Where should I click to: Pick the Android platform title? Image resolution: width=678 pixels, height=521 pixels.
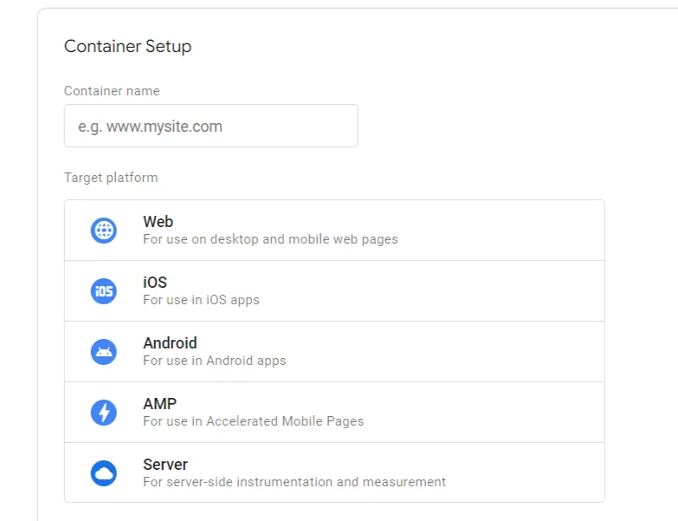pyautogui.click(x=170, y=342)
